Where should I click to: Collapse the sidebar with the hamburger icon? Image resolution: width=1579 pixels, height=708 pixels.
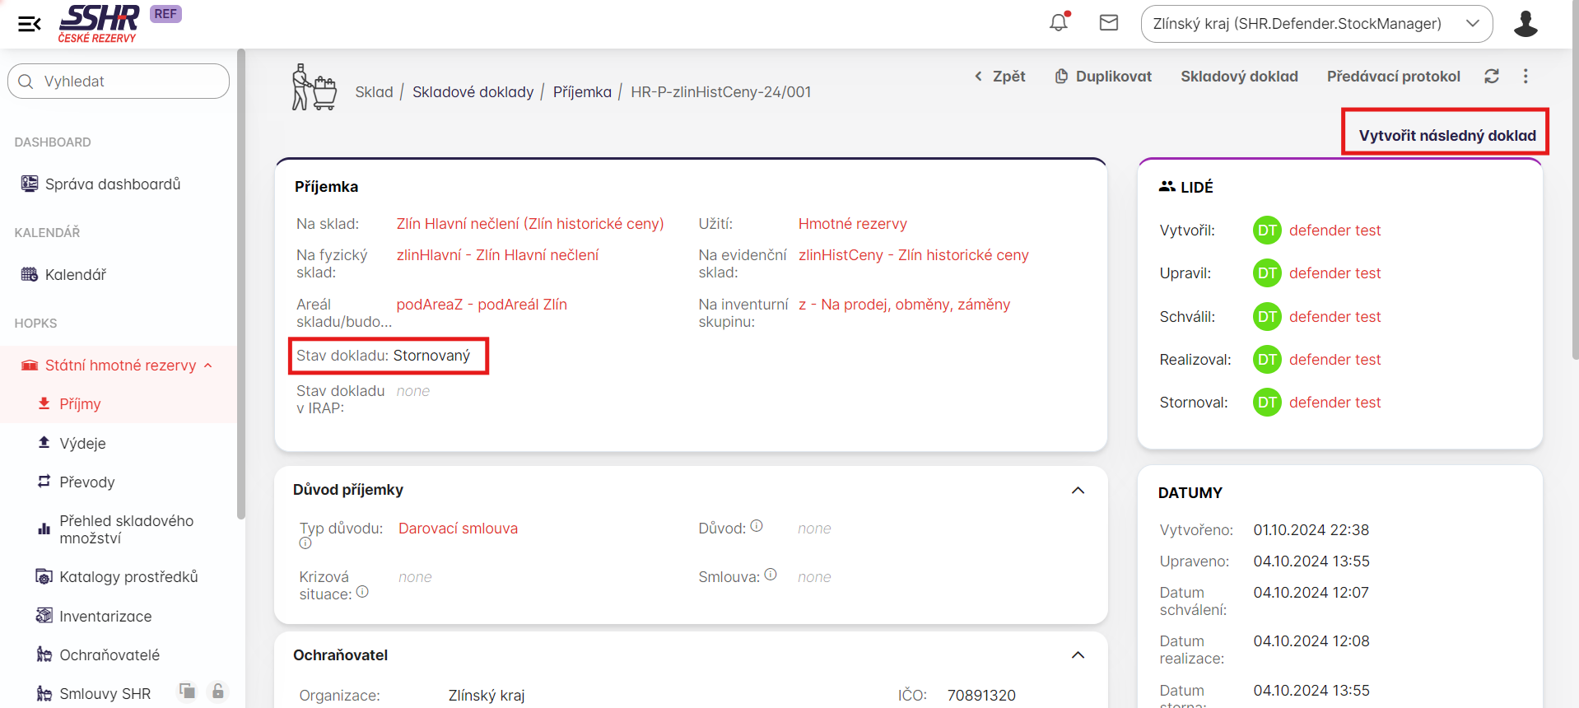(x=30, y=24)
